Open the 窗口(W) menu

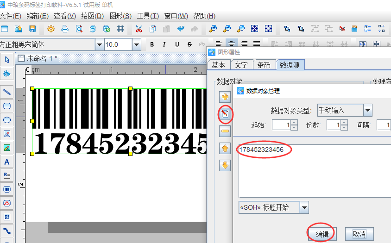(176, 16)
